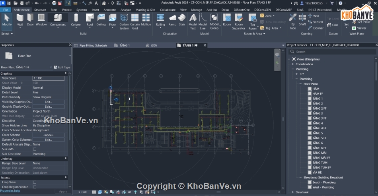This screenshot has height=196, width=378.
Task: Expand the Room & Area panel dropdown
Action: pos(254,34)
